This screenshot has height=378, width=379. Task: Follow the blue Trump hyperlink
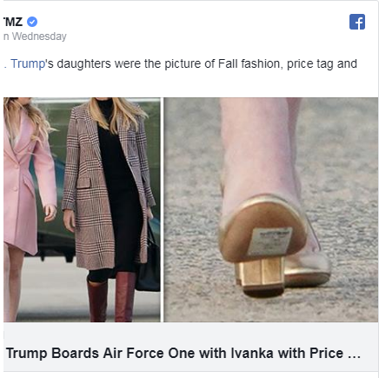[28, 63]
